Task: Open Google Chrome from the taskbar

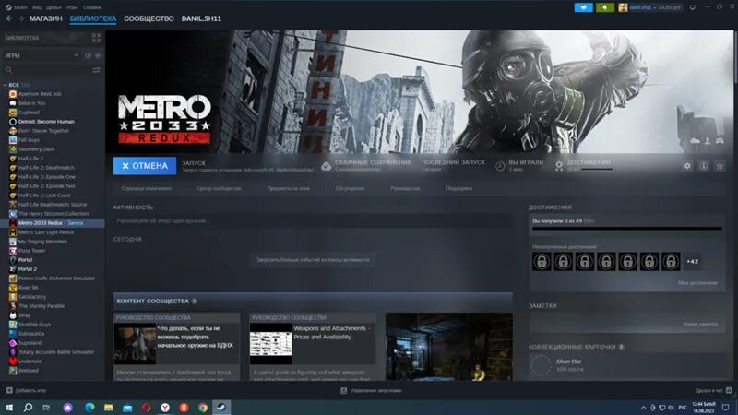Action: coord(203,408)
